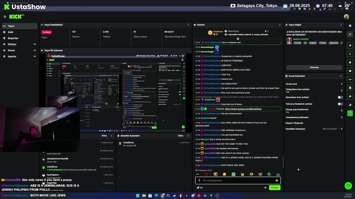Open the YouTube @UstaShow link in chat
Viewport: 355px width, 199px height.
point(243,109)
